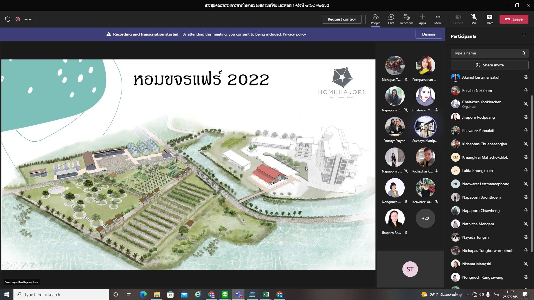Click the Request control button
The height and width of the screenshot is (300, 534).
point(342,19)
